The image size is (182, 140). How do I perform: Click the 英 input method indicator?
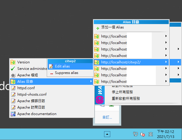[151, 134]
